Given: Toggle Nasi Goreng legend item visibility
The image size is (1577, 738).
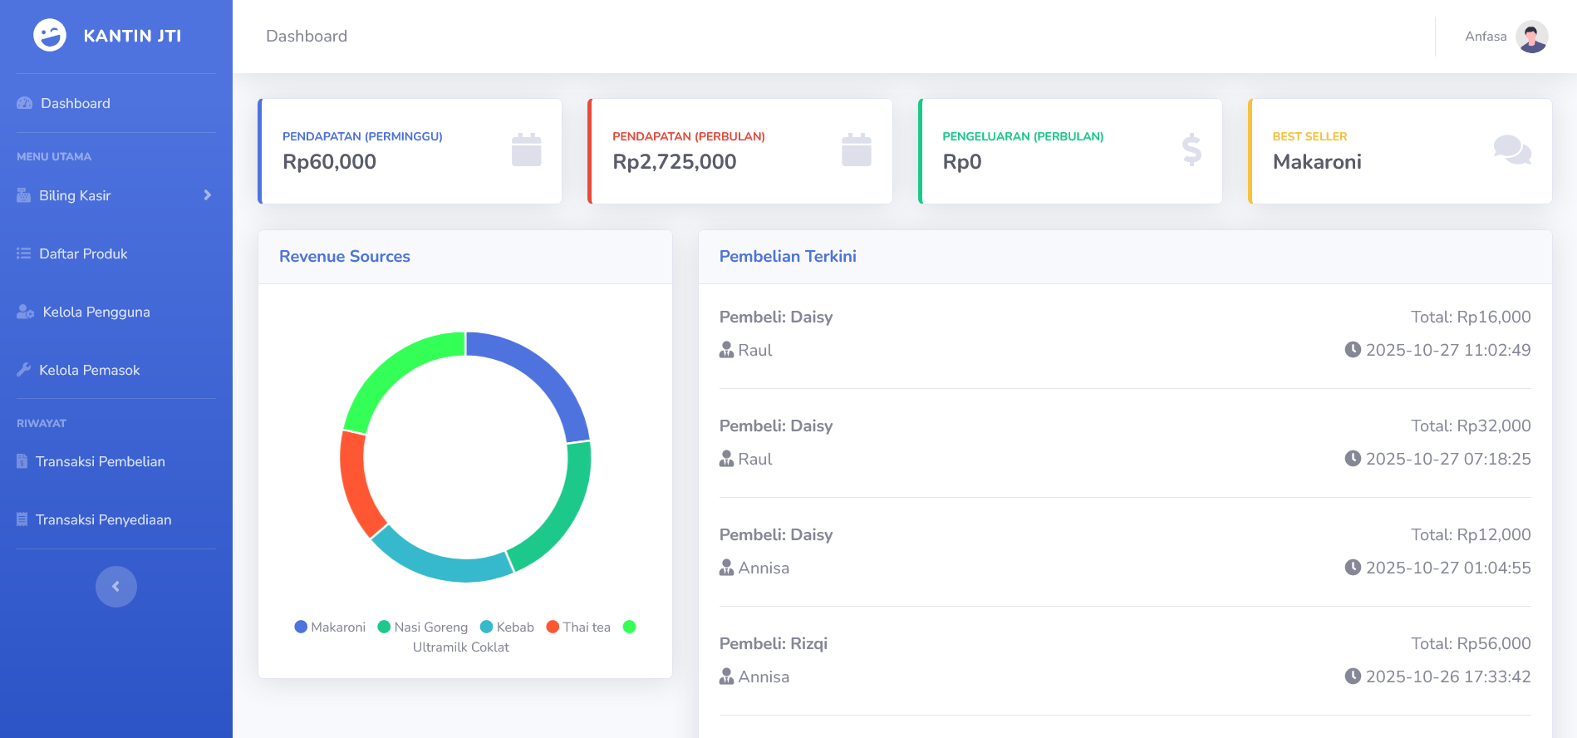Looking at the screenshot, I should tap(422, 627).
